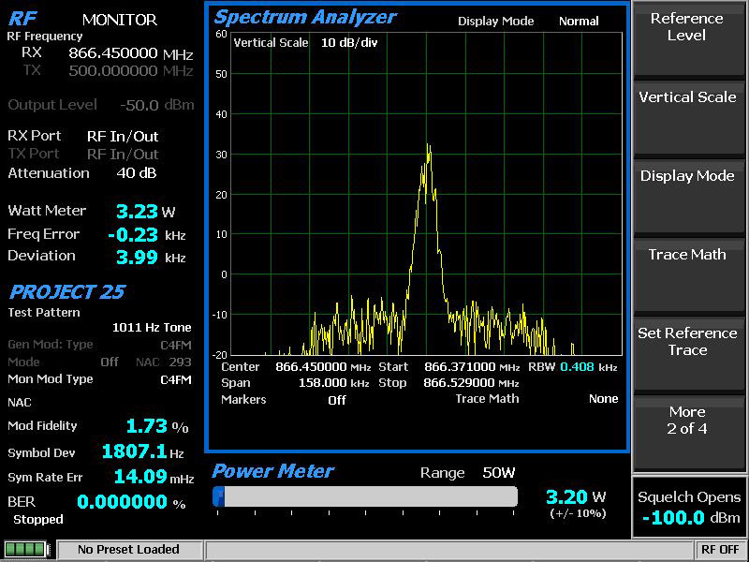This screenshot has height=562, width=749.
Task: Select the Squelch Opens -100.0 dBm field
Action: (x=689, y=509)
